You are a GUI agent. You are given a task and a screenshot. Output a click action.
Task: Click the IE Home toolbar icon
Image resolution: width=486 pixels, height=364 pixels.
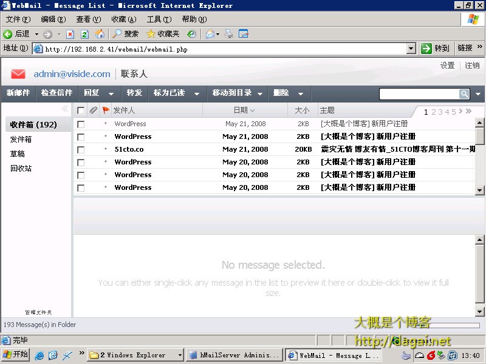coord(100,34)
